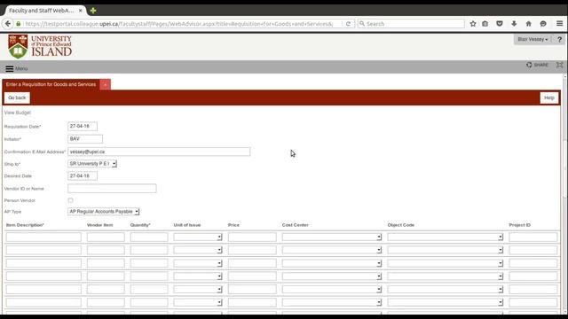Image resolution: width=568 pixels, height=319 pixels.
Task: Click the Unit of Issue column header
Action: click(x=187, y=225)
